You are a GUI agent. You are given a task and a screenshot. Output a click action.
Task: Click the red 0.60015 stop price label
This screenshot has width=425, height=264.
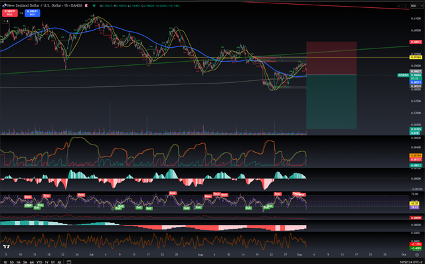coord(416,42)
